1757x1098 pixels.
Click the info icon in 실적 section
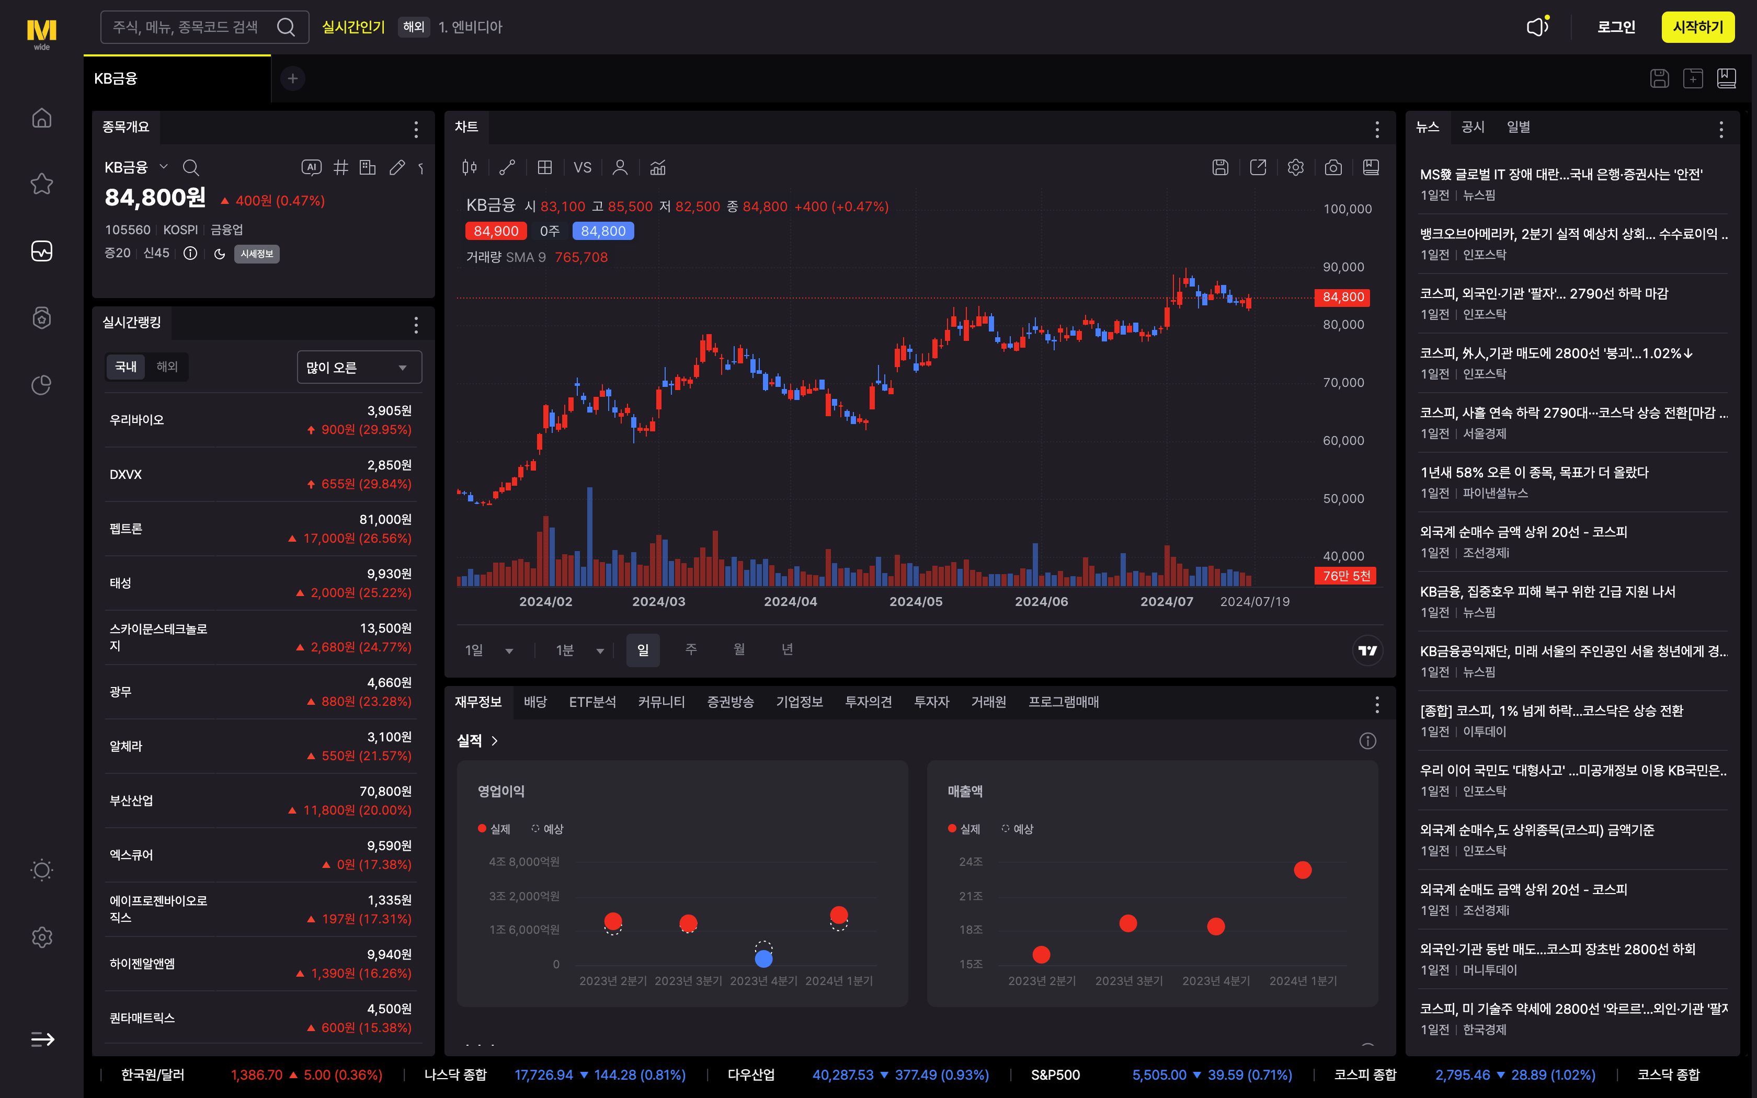tap(1368, 741)
